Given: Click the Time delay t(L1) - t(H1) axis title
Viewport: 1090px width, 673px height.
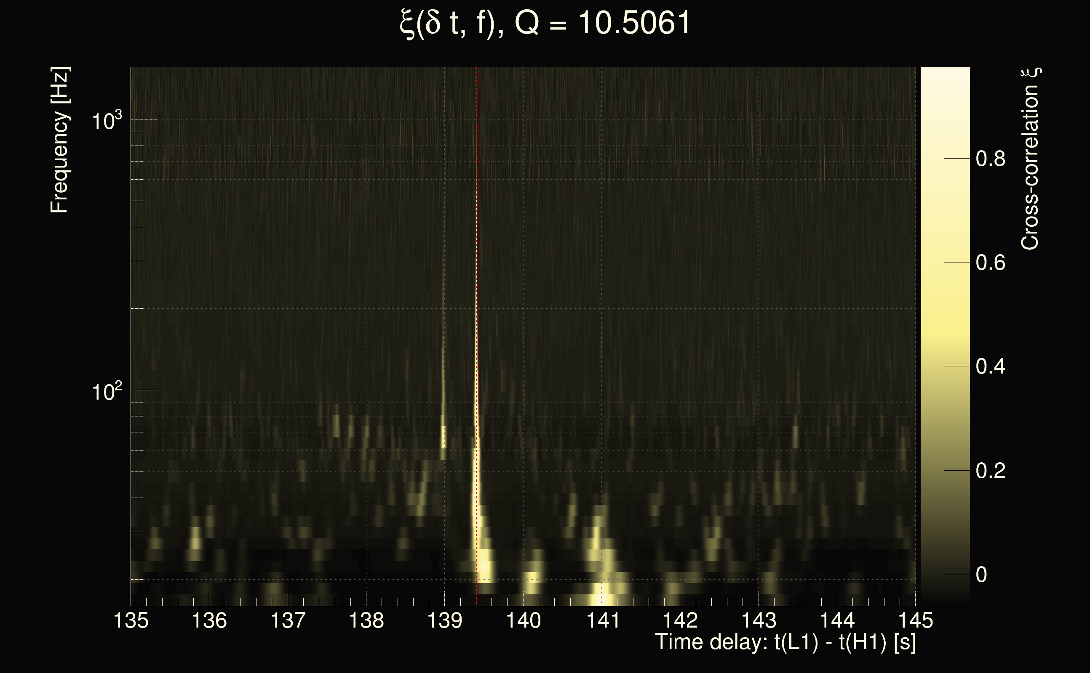Looking at the screenshot, I should coord(785,642).
